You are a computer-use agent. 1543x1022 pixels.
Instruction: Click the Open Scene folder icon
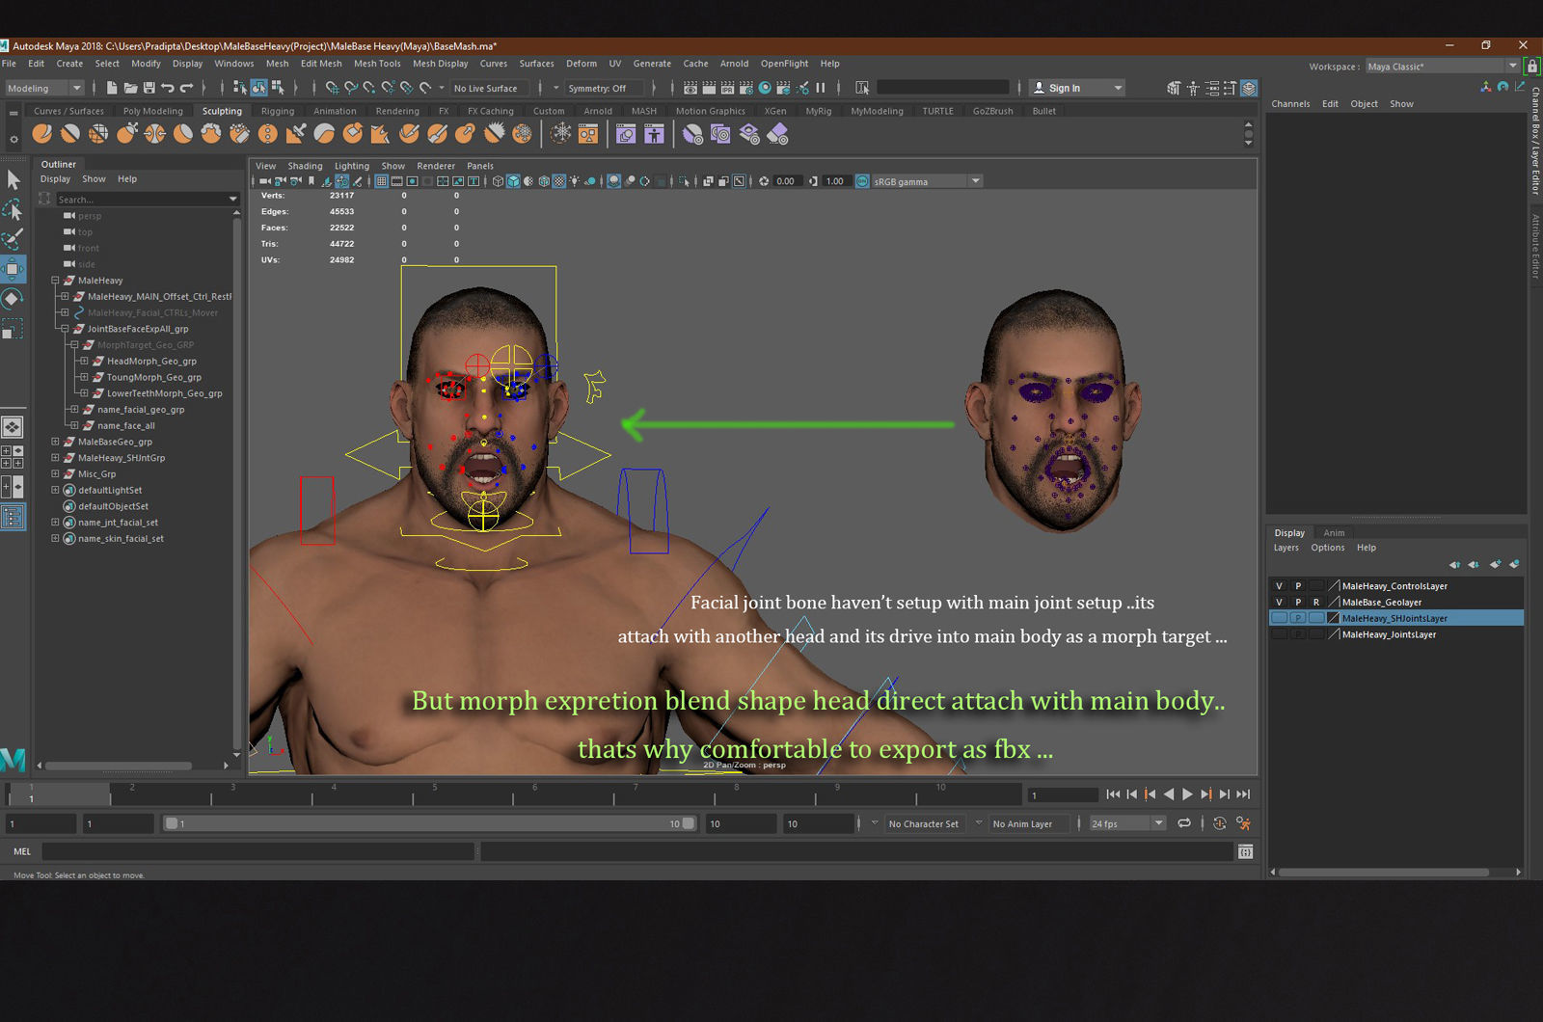click(130, 88)
